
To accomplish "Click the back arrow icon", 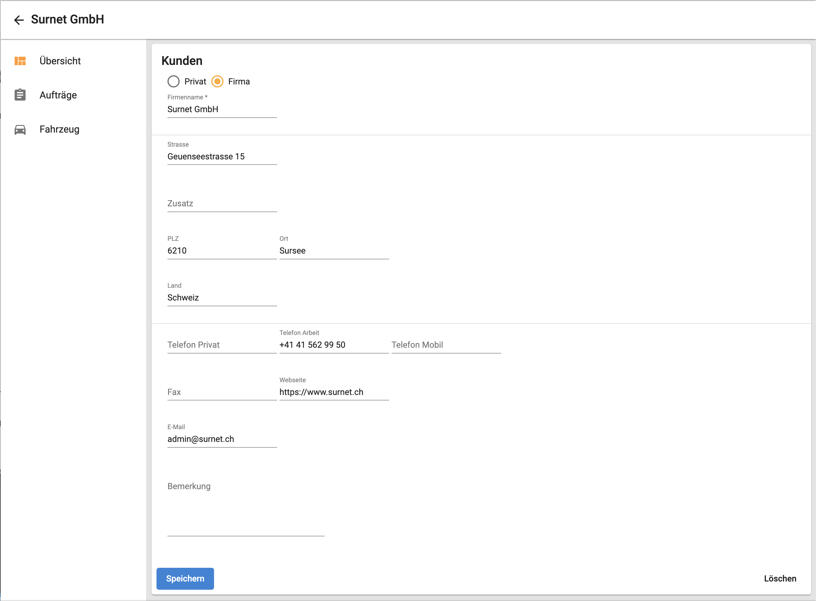I will coord(19,20).
